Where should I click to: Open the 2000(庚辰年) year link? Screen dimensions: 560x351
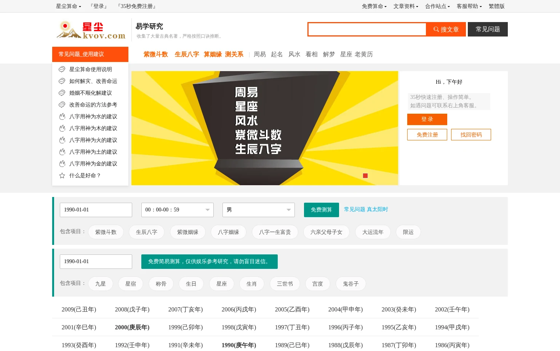132,327
